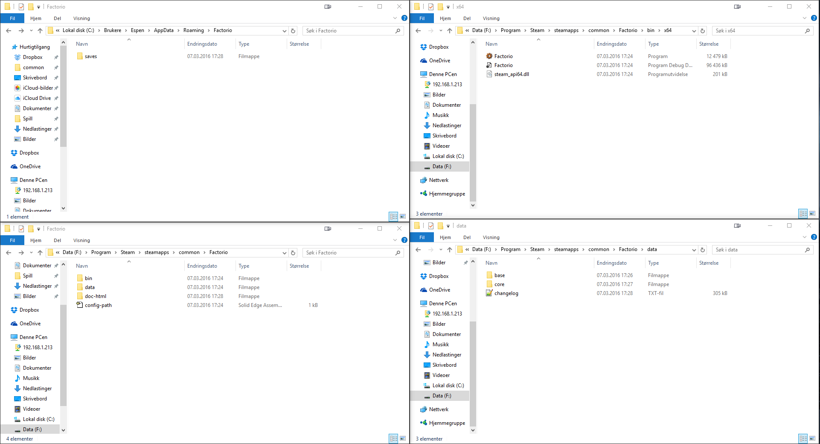
Task: Switch data window to large icons view
Action: pyautogui.click(x=812, y=438)
